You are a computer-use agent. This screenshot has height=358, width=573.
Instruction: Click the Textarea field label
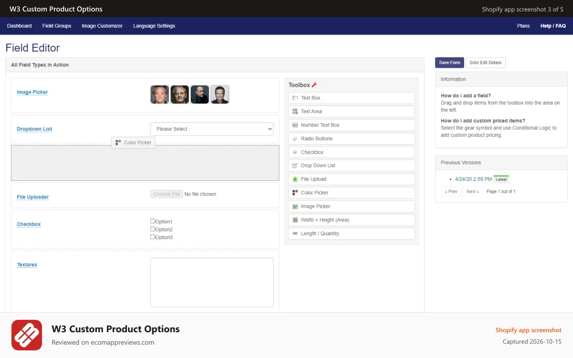(x=27, y=264)
